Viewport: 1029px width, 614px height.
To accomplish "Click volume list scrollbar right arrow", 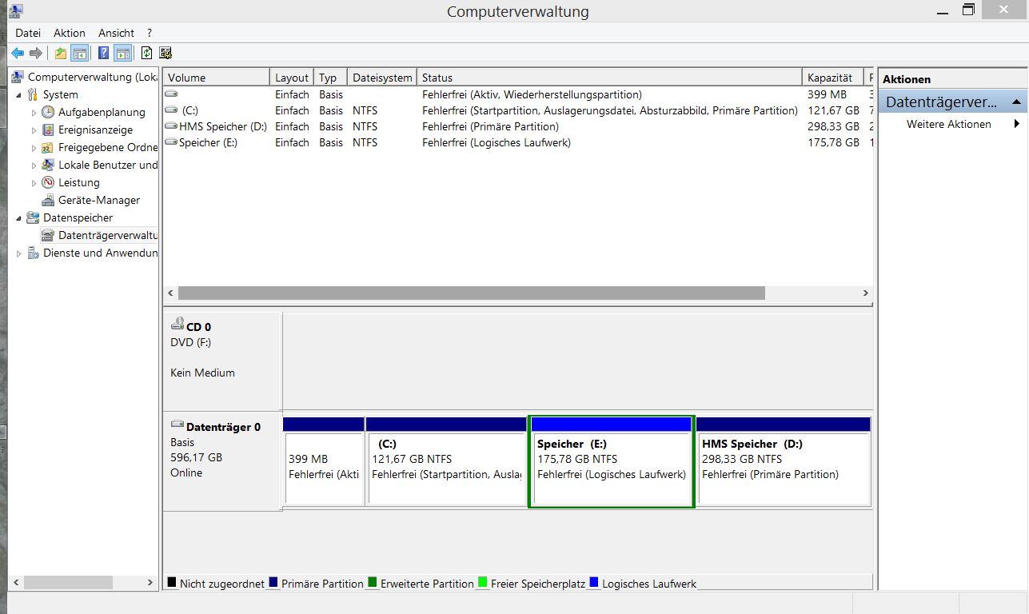I will tap(865, 293).
